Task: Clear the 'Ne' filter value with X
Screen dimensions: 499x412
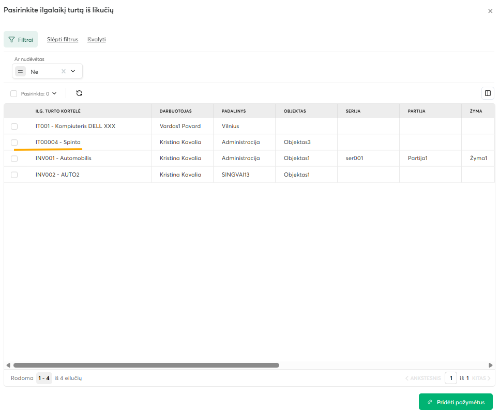Action: [64, 71]
